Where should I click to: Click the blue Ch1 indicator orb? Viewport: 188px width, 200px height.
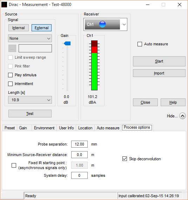102,24
